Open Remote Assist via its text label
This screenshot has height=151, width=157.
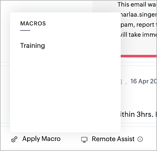pyautogui.click(x=113, y=139)
